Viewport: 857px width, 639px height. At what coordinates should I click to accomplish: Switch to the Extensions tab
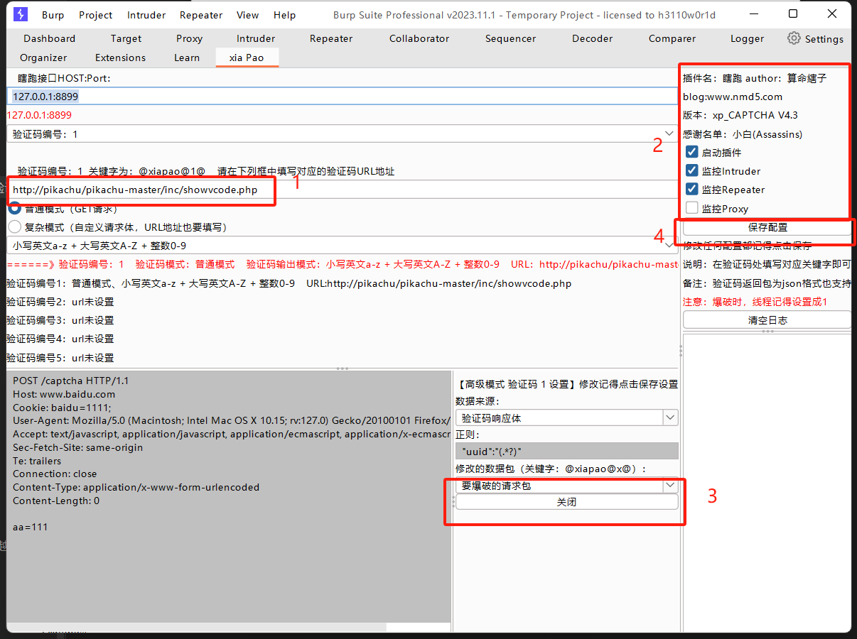pos(120,58)
